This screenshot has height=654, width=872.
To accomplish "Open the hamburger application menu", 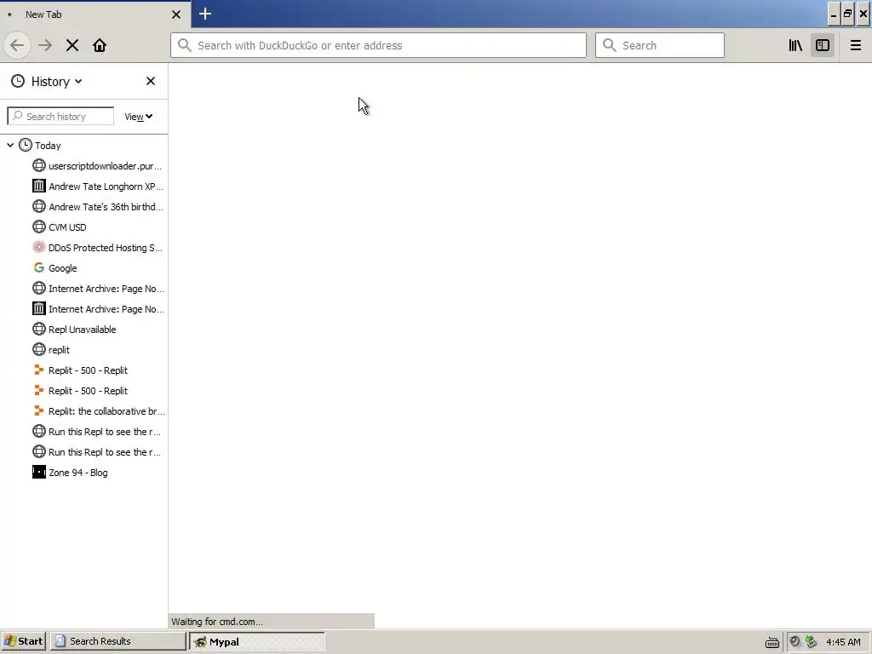I will pyautogui.click(x=855, y=46).
